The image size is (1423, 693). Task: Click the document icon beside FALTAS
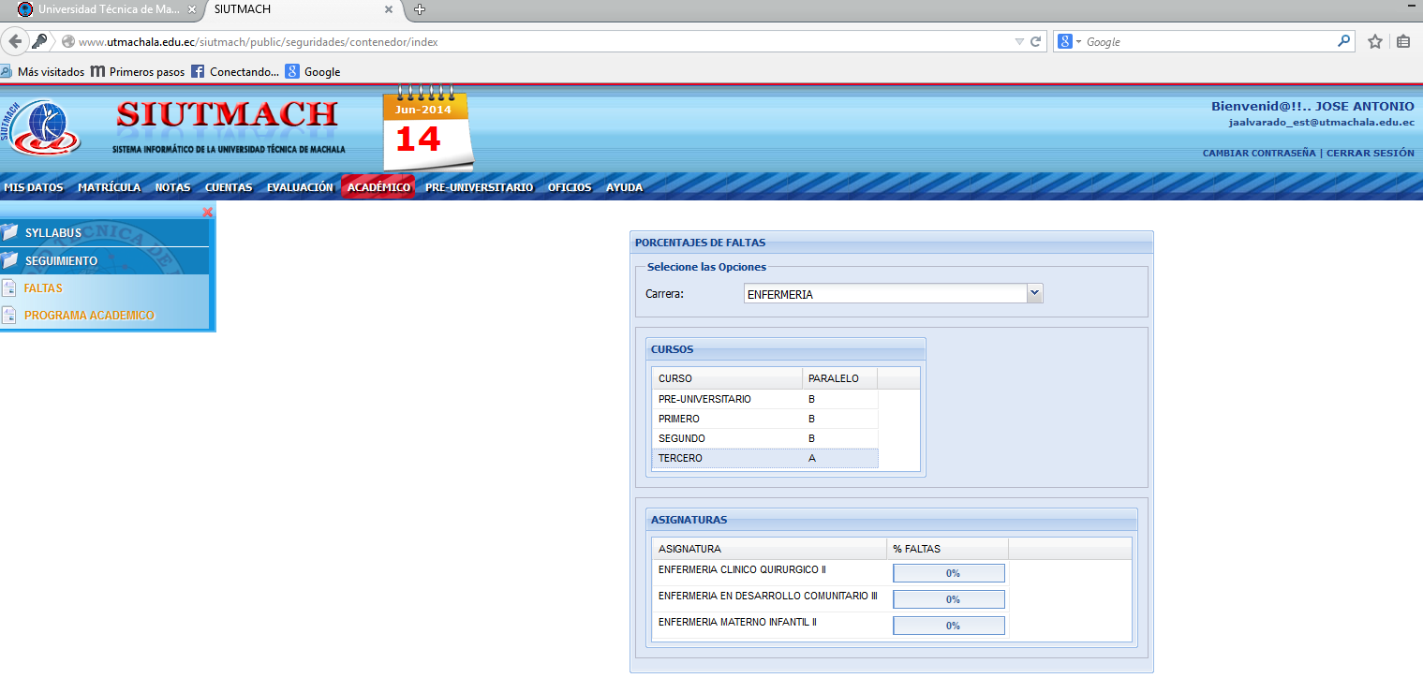pos(9,288)
